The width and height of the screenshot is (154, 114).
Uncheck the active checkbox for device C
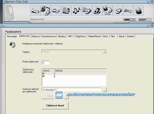[x=43, y=74]
